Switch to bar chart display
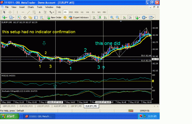Image resolution: width=192 pixels, height=124 pixels. click(94, 17)
